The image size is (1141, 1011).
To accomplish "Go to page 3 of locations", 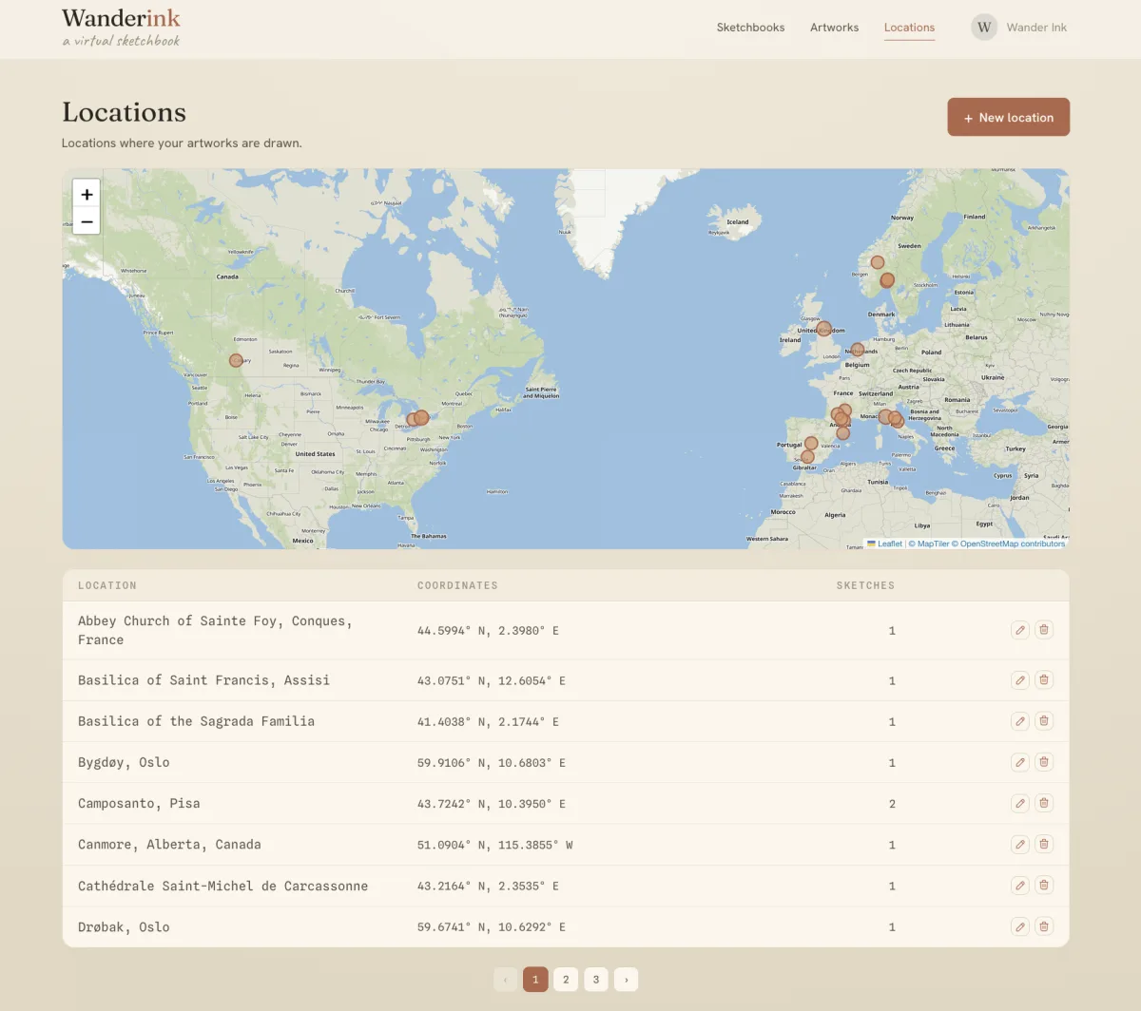I will [596, 979].
